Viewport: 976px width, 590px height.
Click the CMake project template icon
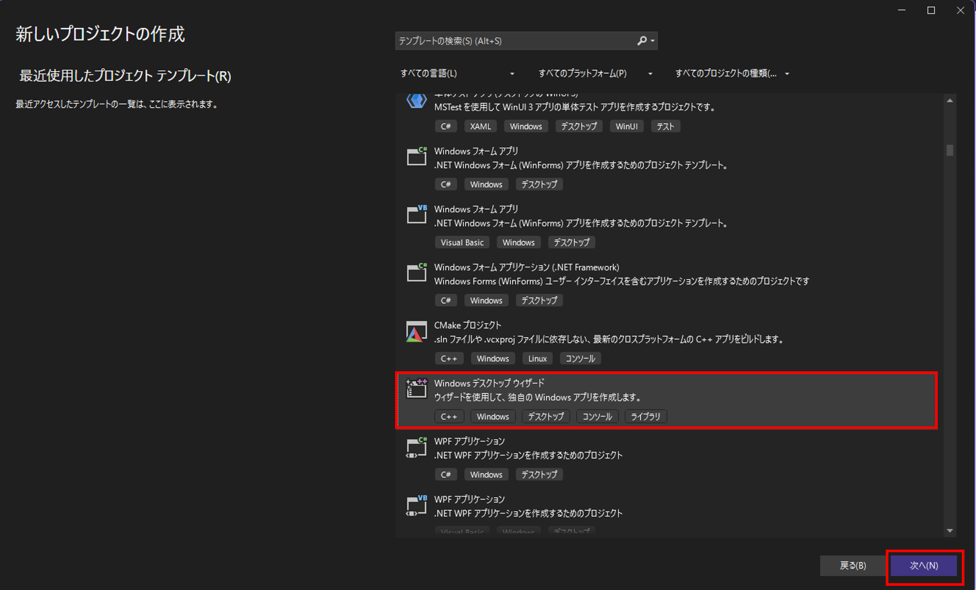417,331
